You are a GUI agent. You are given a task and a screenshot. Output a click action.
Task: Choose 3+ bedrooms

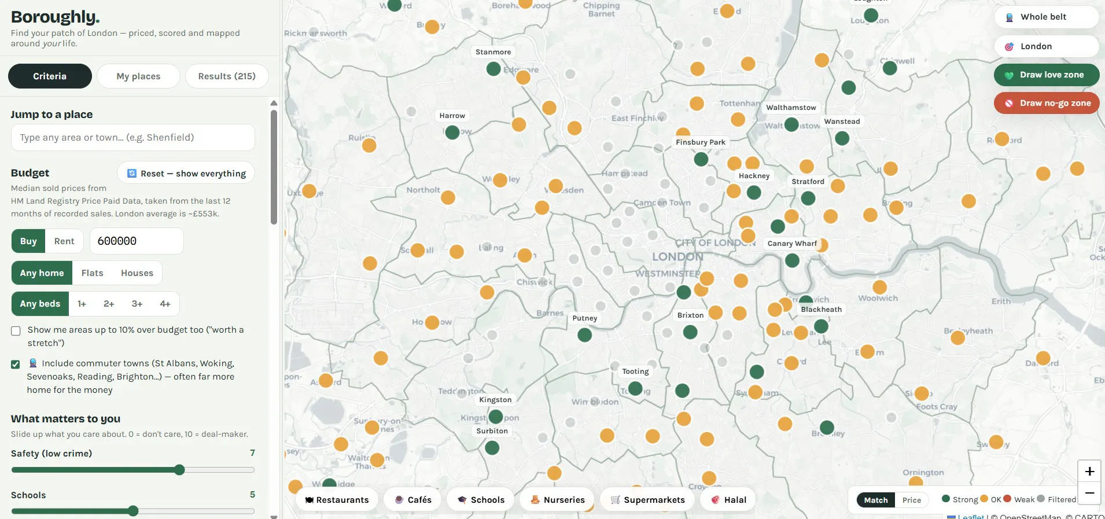pyautogui.click(x=137, y=304)
